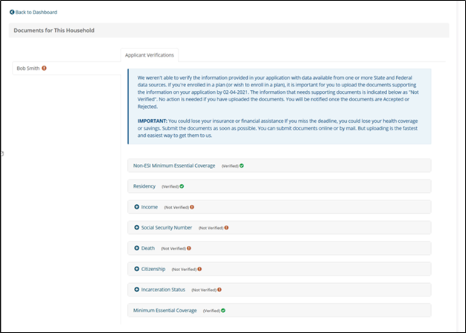
Task: Click the Residency verification row label
Action: pyautogui.click(x=145, y=186)
